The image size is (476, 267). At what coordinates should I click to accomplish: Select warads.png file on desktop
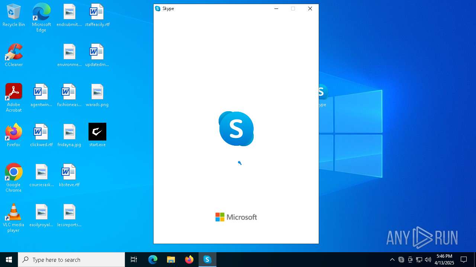point(97,96)
